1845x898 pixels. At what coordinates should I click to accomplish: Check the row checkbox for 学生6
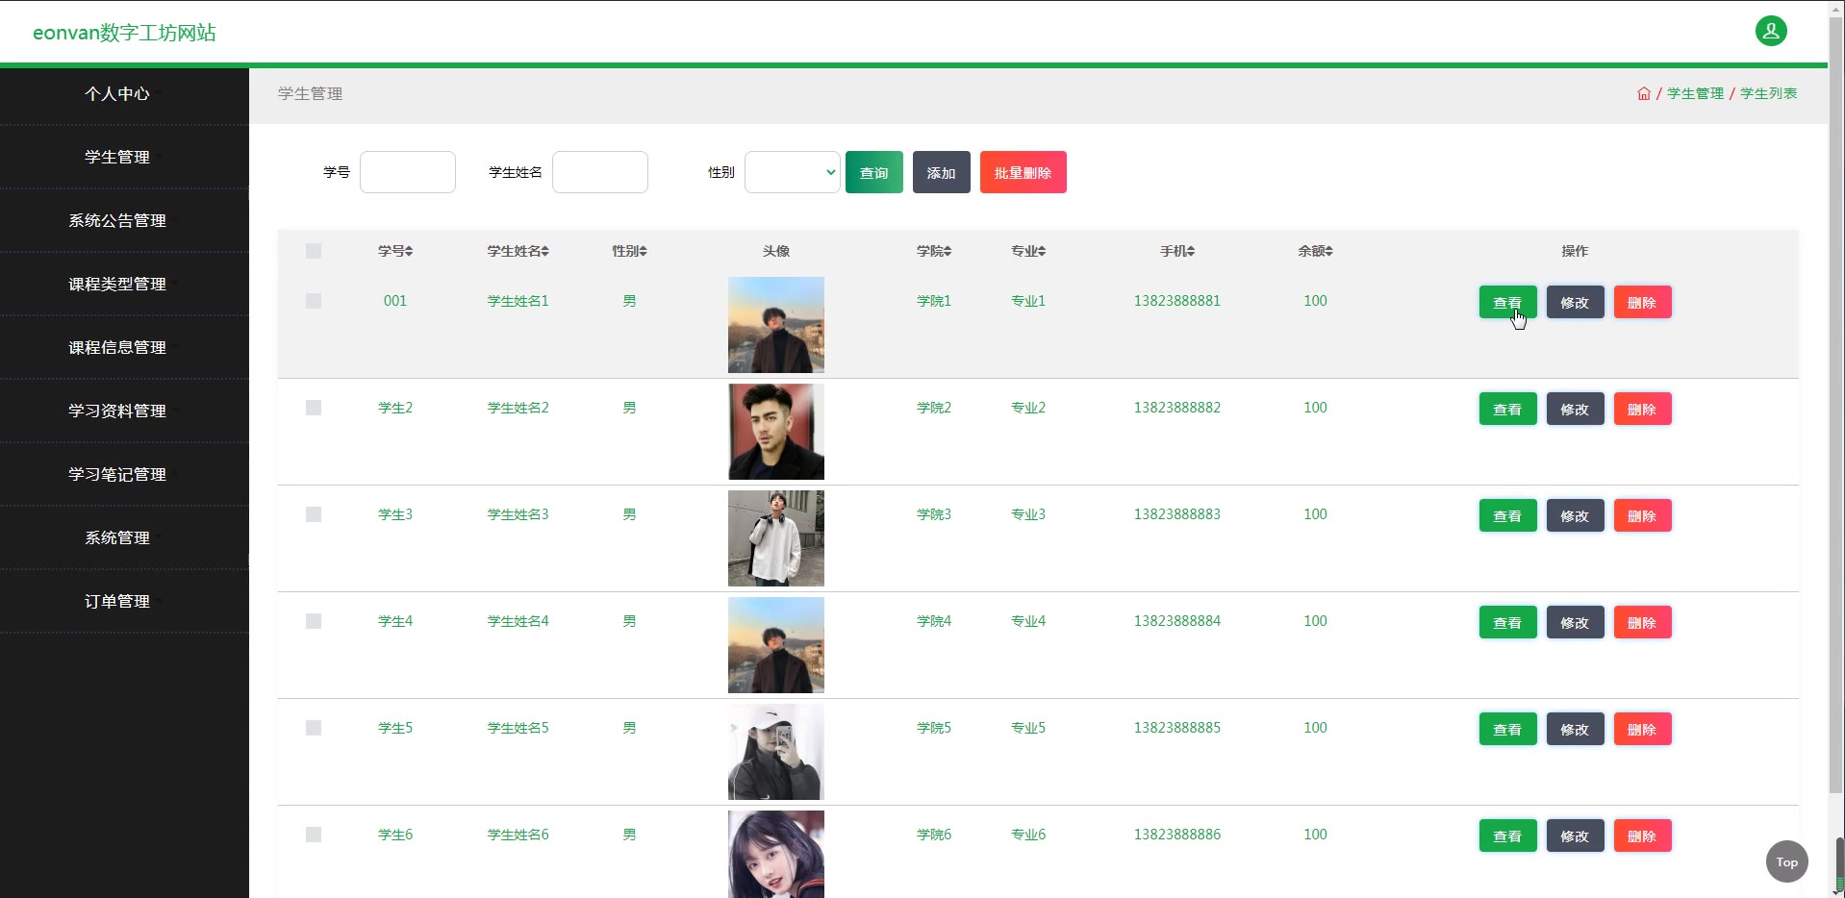pos(314,835)
